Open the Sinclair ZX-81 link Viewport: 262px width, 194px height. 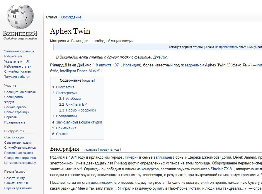coord(222,169)
